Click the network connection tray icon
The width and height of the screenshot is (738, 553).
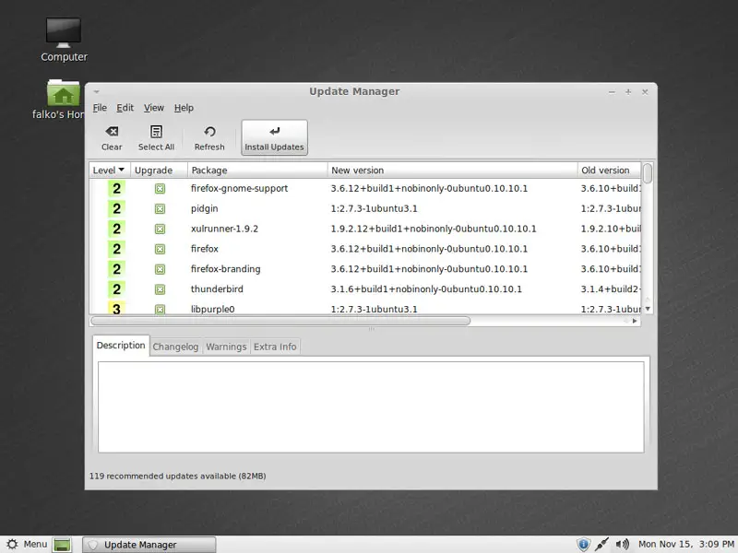(601, 545)
